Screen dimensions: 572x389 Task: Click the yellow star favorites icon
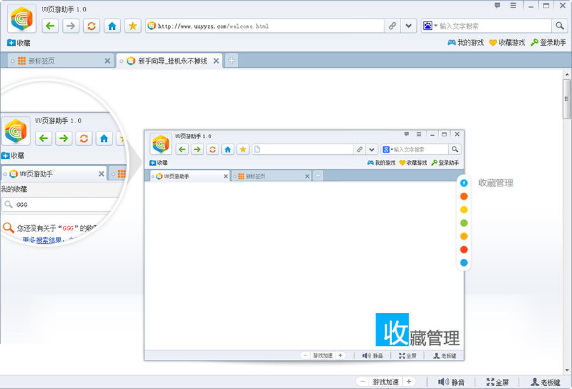pos(132,26)
